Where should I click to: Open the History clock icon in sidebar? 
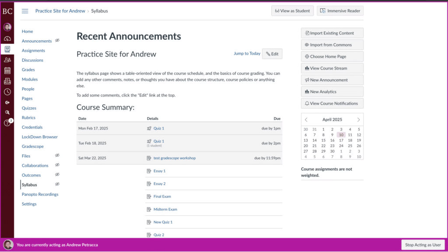coord(7,92)
